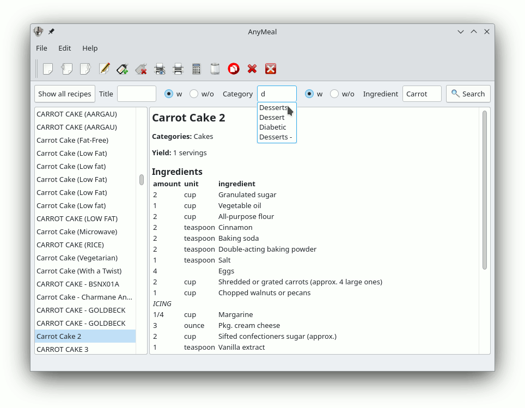Click the add category tag icon
This screenshot has height=408, width=525.
[123, 69]
